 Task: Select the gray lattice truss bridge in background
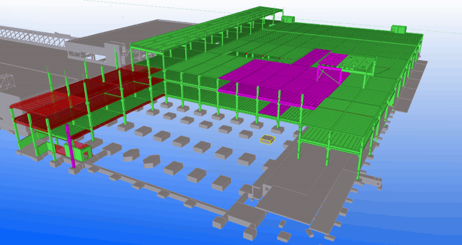pos(34,37)
